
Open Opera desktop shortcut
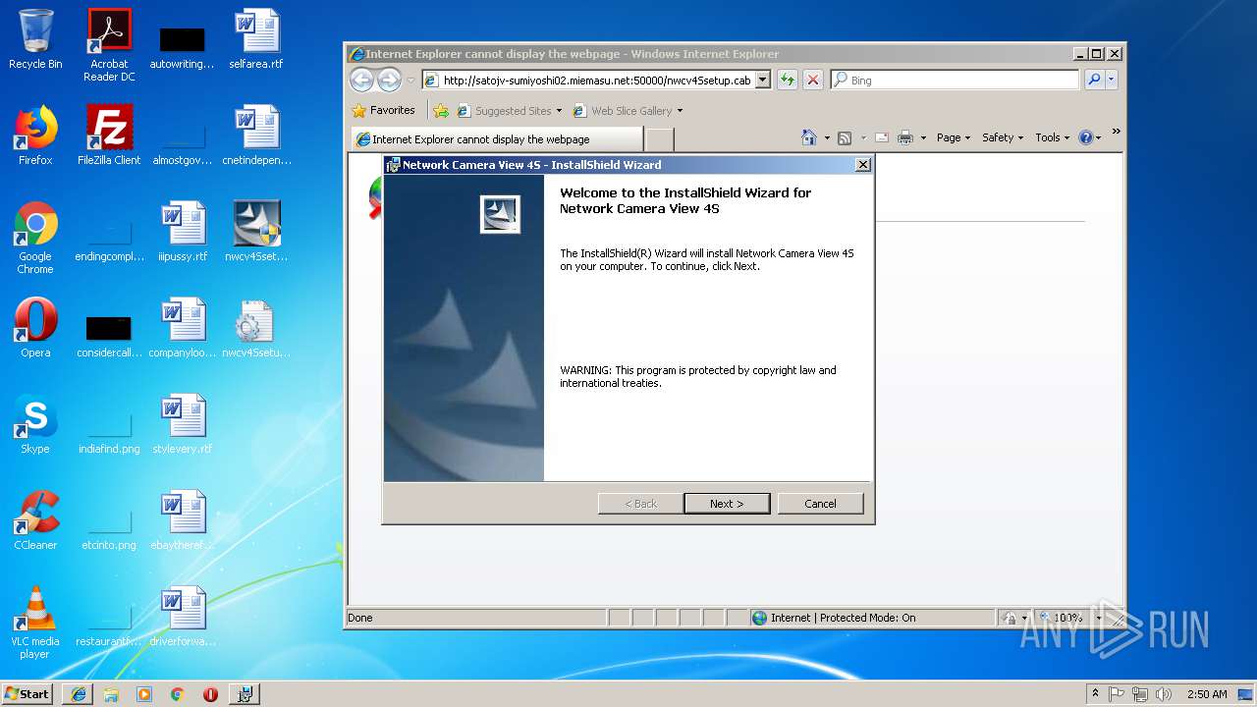[x=35, y=328]
